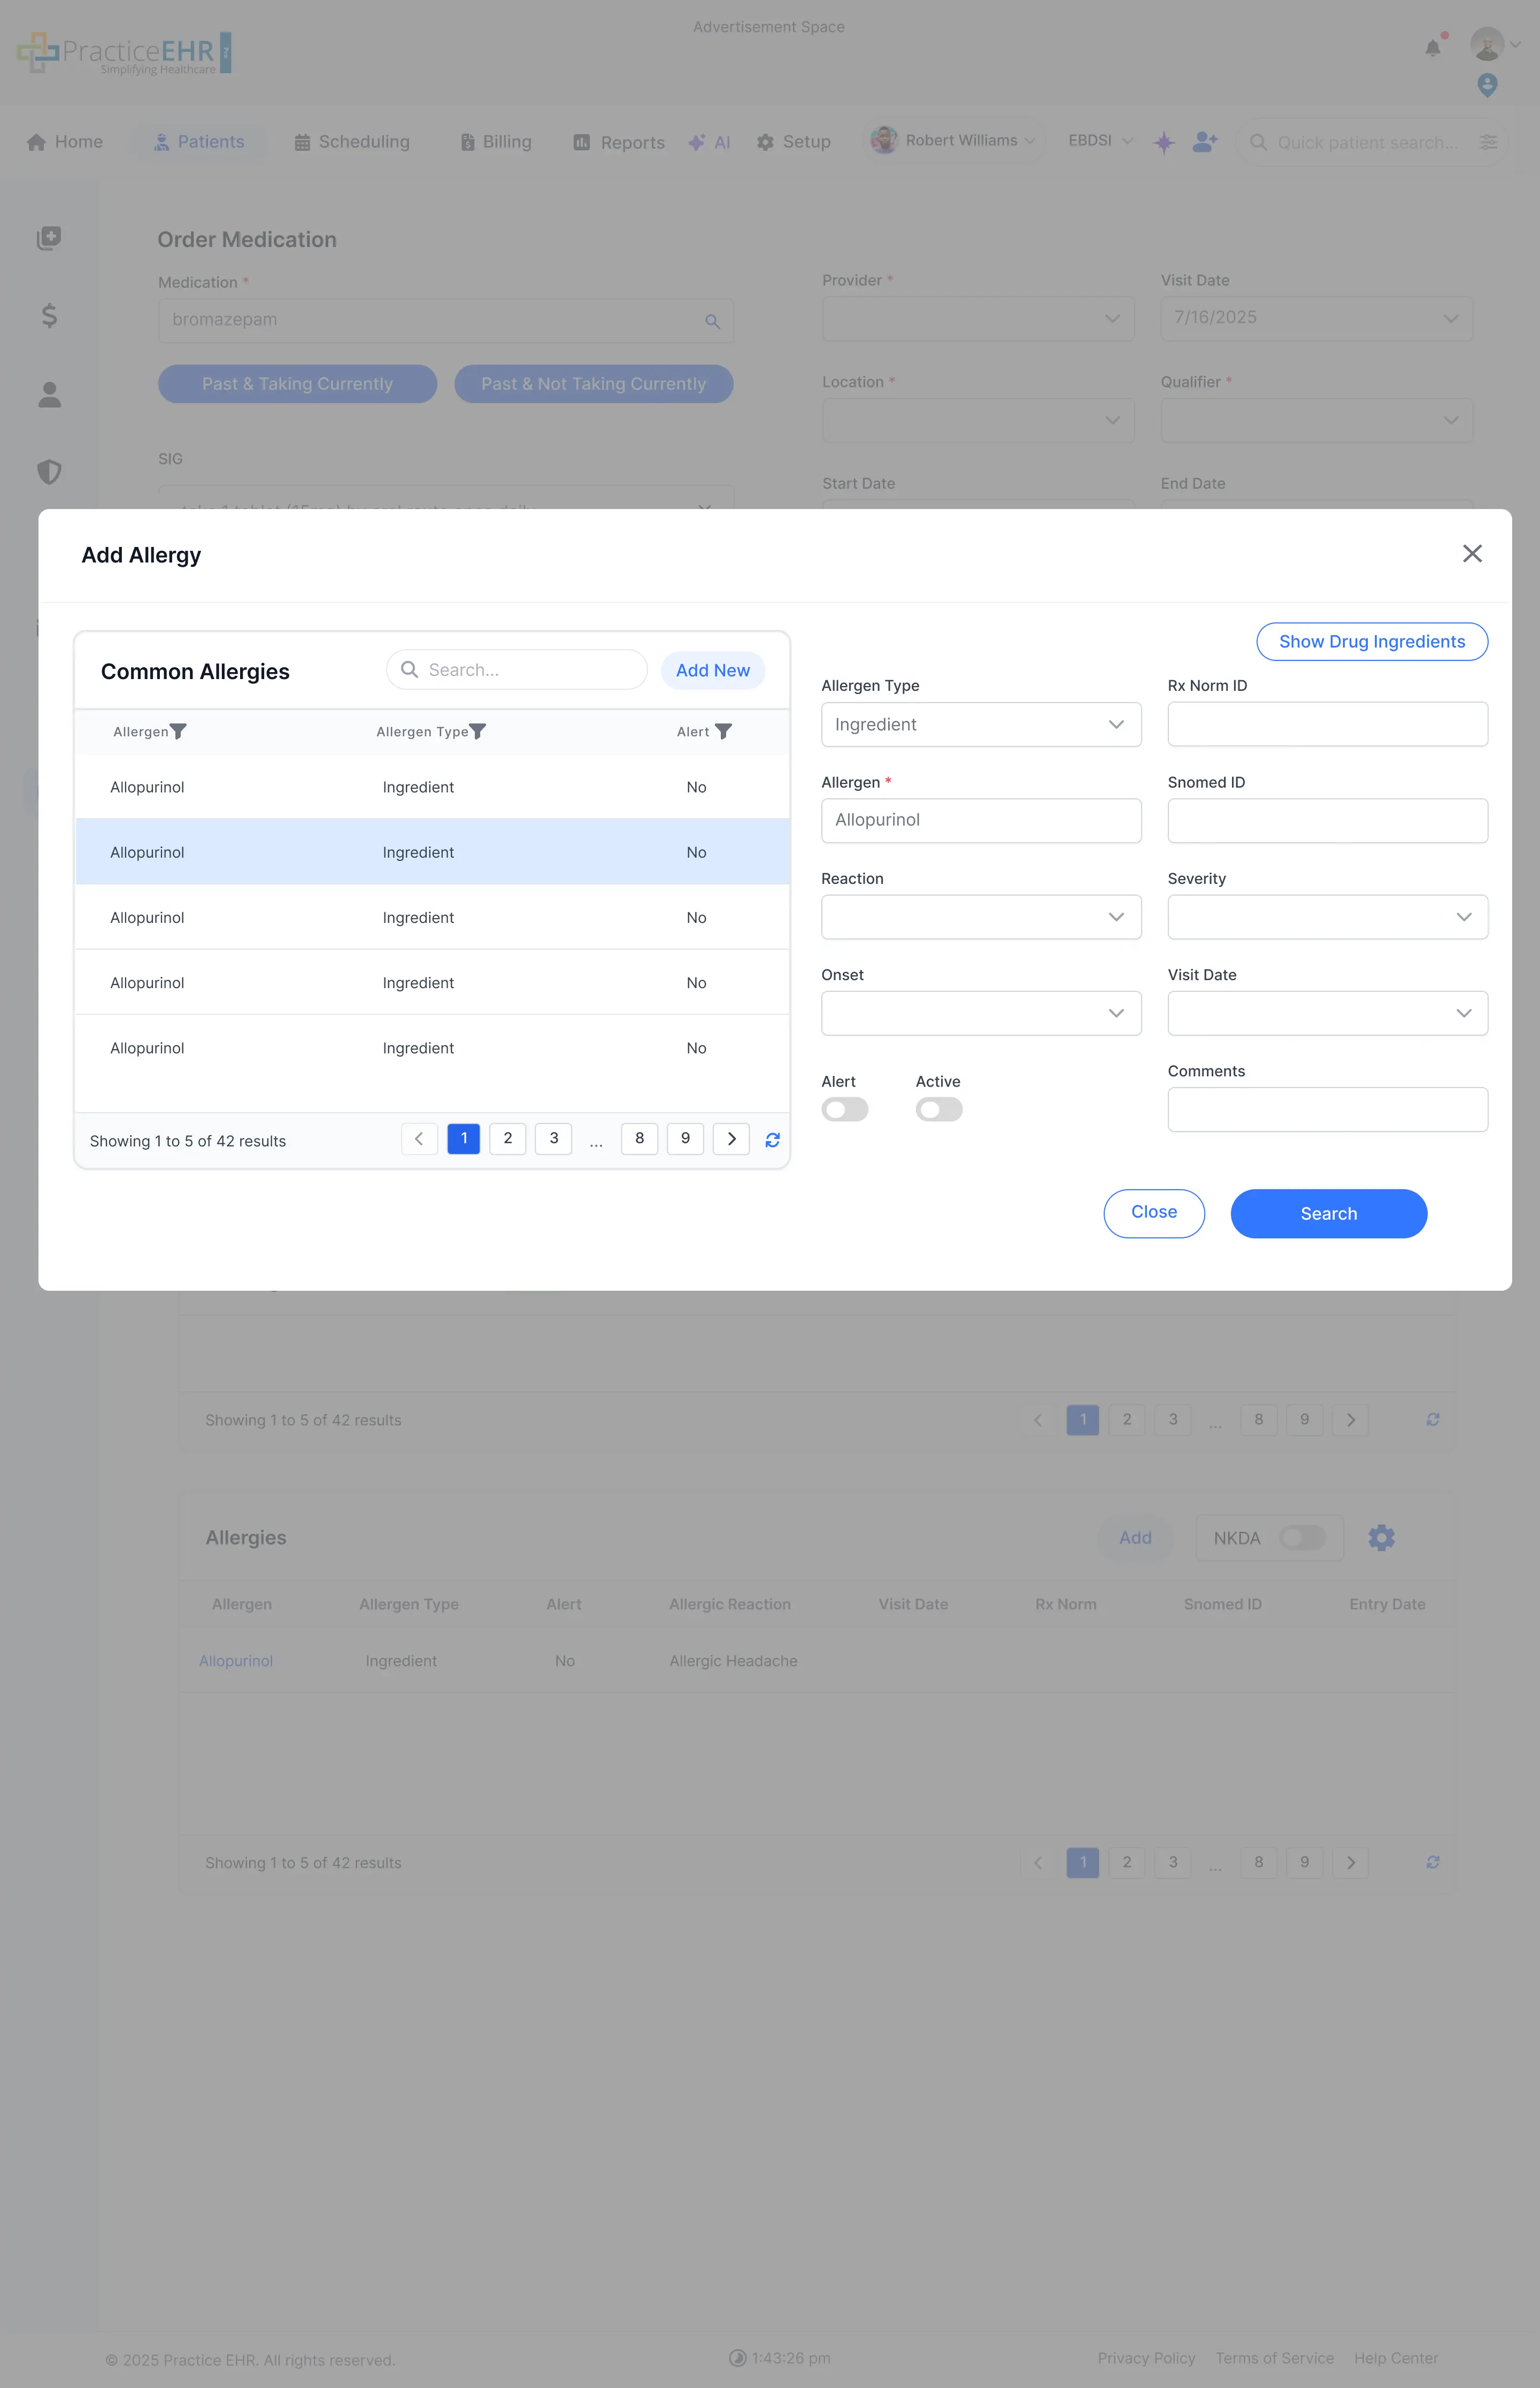This screenshot has height=2388, width=1540.
Task: Click the Add New button
Action: (712, 670)
